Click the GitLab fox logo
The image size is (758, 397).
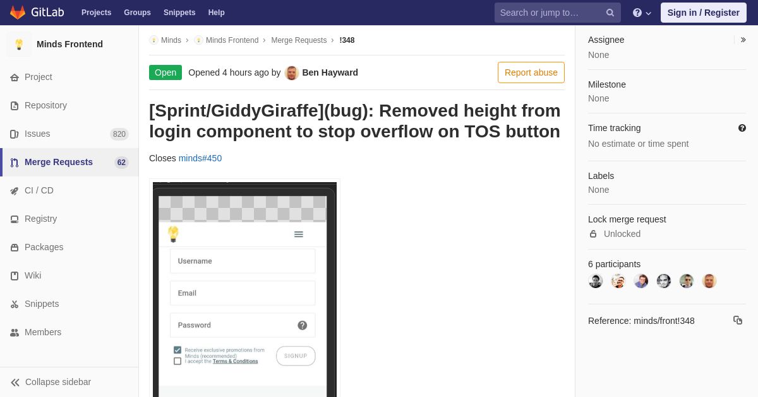point(18,13)
